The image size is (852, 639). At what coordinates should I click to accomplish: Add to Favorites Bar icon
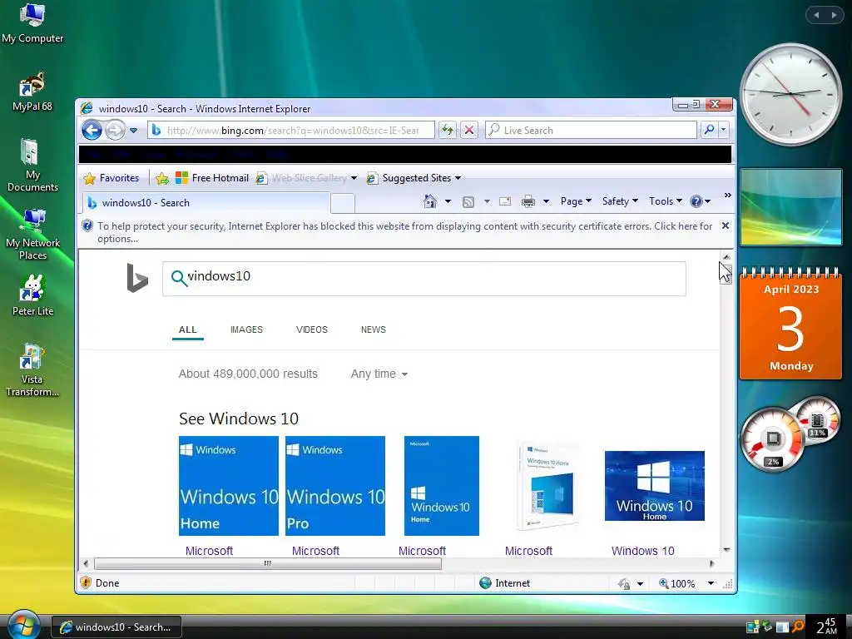(162, 178)
